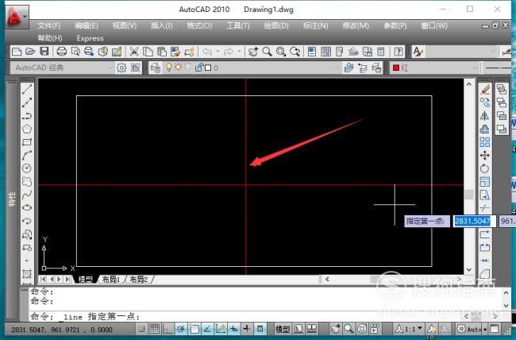Image resolution: width=516 pixels, height=340 pixels.
Task: Open the redo history dropdown arrow
Action: click(240, 52)
